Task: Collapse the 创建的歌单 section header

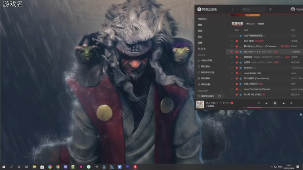Action: pos(203,91)
